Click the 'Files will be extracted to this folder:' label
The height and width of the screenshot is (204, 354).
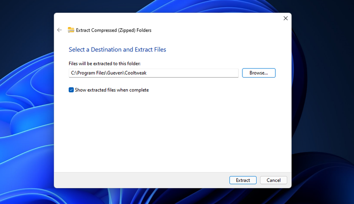tap(105, 63)
